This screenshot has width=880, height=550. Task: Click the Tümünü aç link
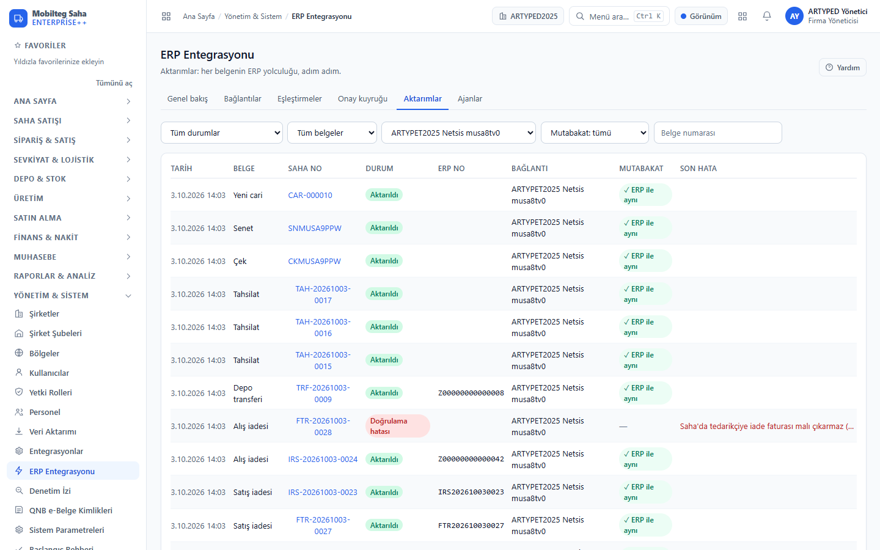point(114,83)
